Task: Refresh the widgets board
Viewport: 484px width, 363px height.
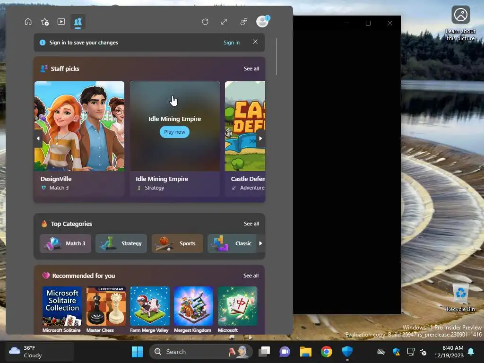Action: (x=205, y=22)
